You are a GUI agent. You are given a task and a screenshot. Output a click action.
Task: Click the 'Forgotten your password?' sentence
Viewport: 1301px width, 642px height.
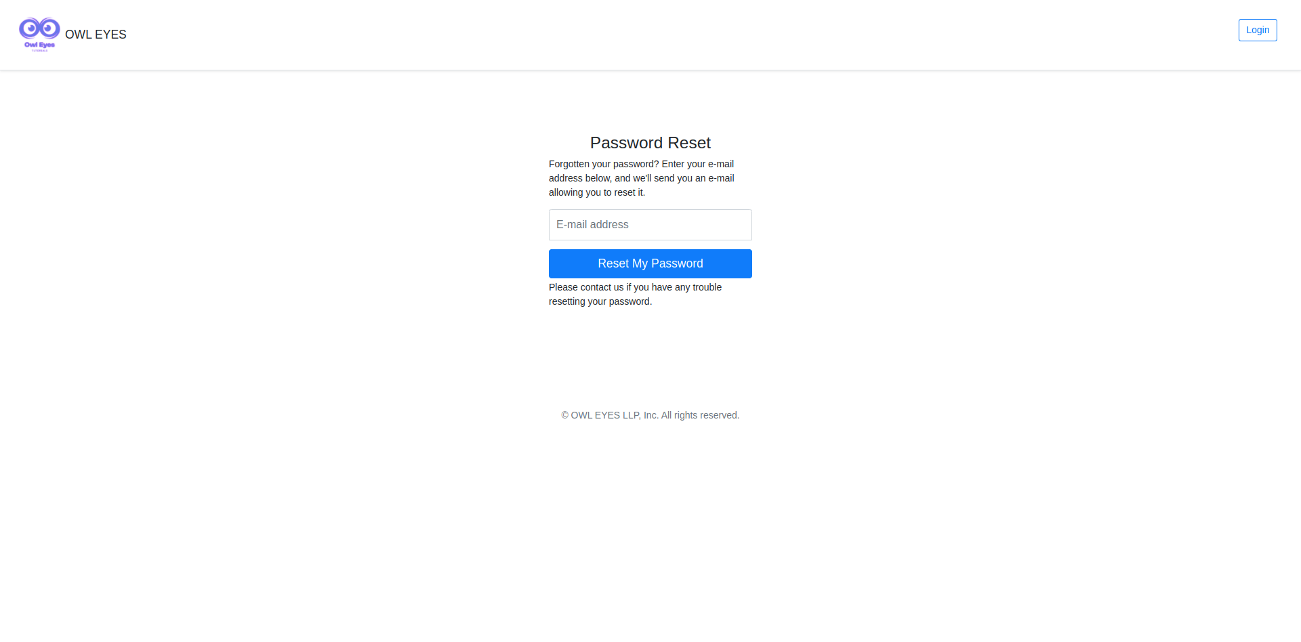[604, 164]
